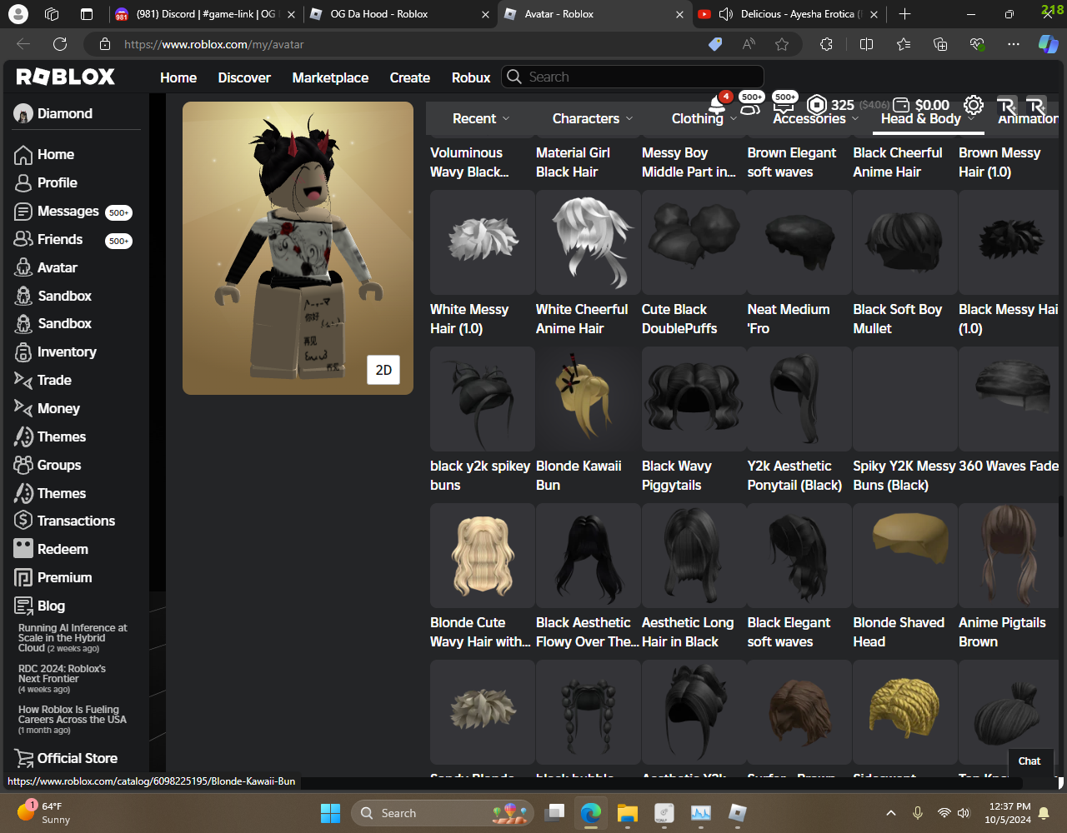
Task: Expand the Recent dropdown
Action: pos(481,119)
